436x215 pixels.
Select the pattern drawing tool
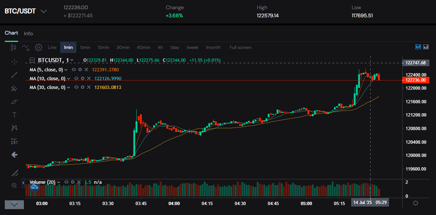point(14,128)
